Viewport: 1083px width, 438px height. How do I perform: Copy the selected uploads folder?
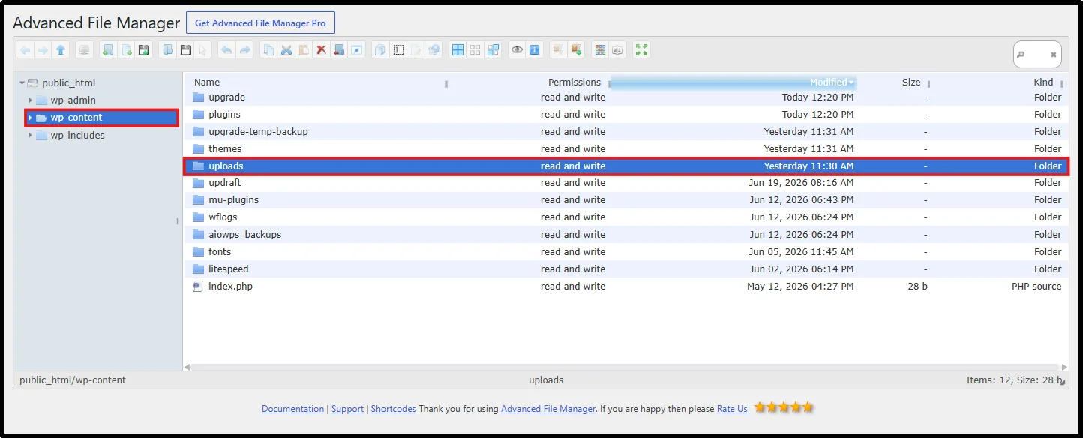pyautogui.click(x=270, y=50)
